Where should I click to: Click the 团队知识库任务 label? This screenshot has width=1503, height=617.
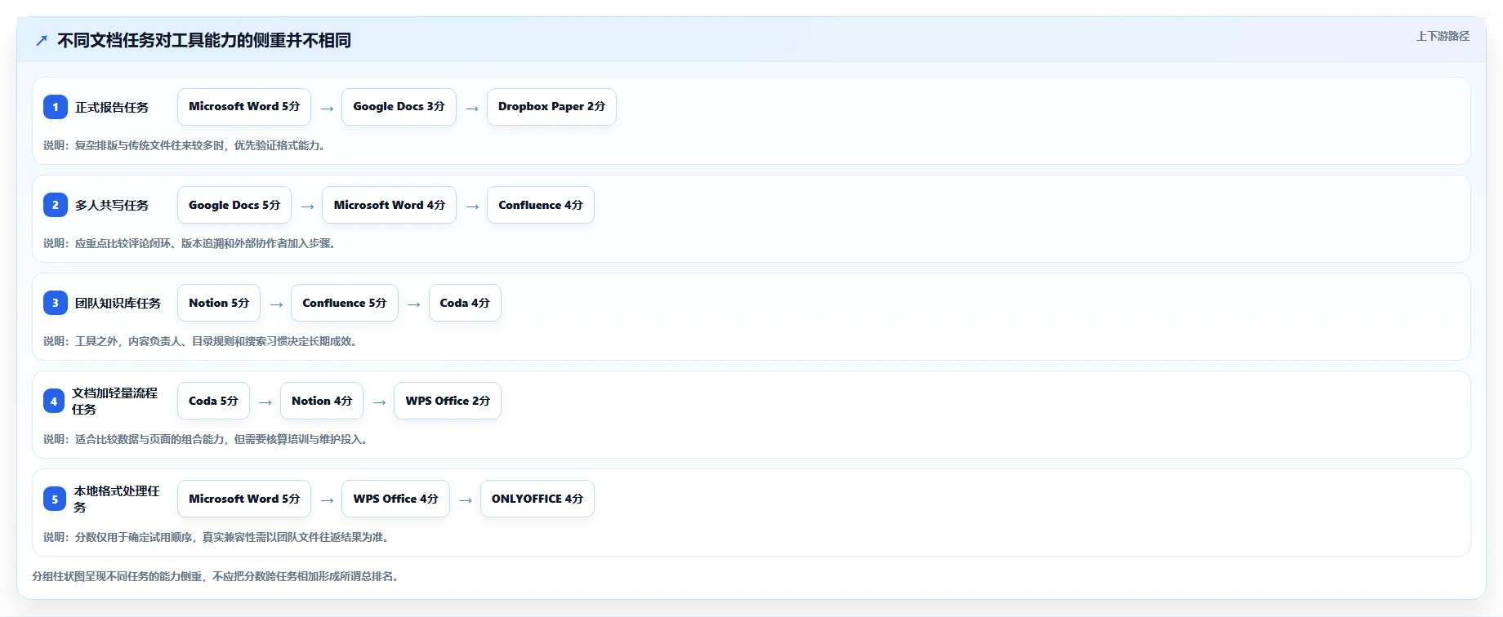tap(118, 303)
